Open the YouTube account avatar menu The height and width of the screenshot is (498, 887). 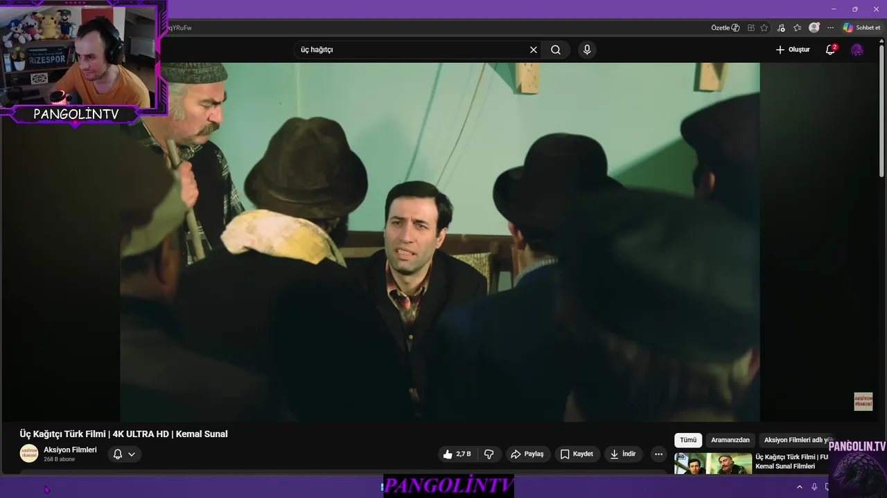857,50
